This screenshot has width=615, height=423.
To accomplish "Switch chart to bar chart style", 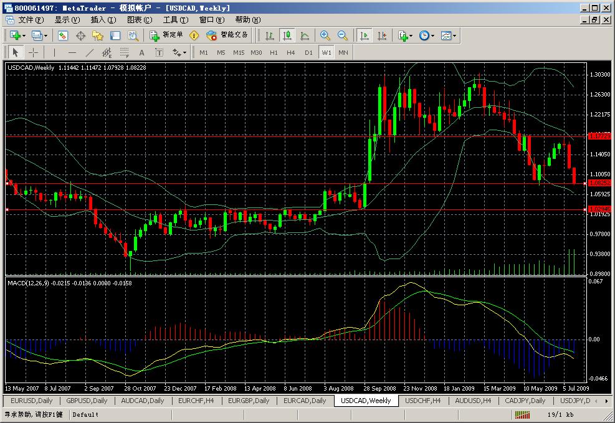I will click(x=270, y=36).
